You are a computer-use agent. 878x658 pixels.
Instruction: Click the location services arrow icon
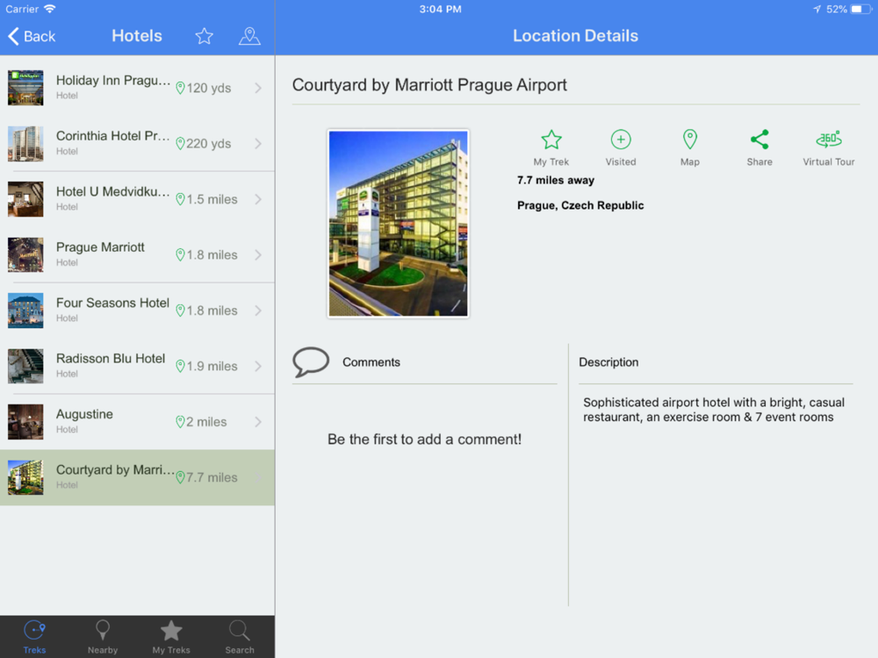817,9
